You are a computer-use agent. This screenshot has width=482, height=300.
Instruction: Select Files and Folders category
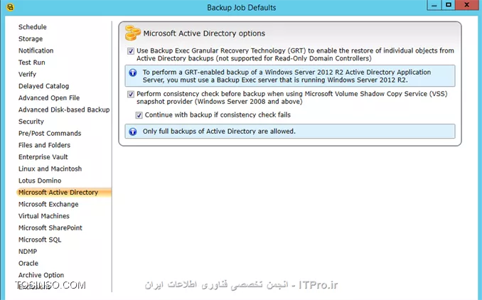click(x=44, y=145)
